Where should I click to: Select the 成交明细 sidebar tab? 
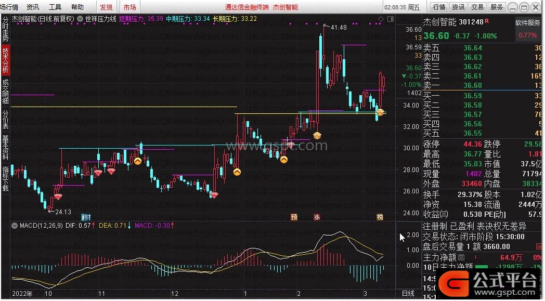(5, 92)
